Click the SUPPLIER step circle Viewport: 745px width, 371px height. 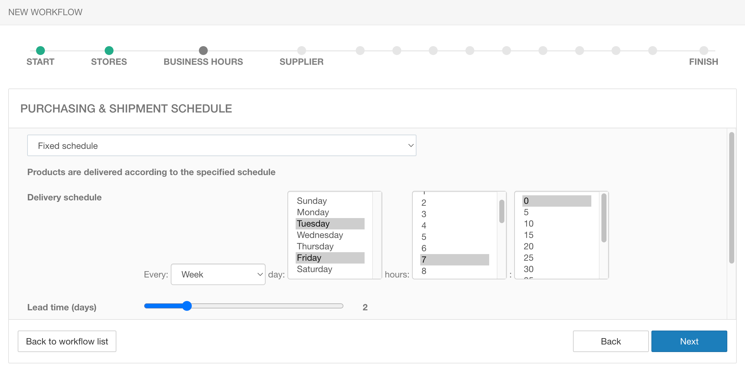tap(302, 51)
